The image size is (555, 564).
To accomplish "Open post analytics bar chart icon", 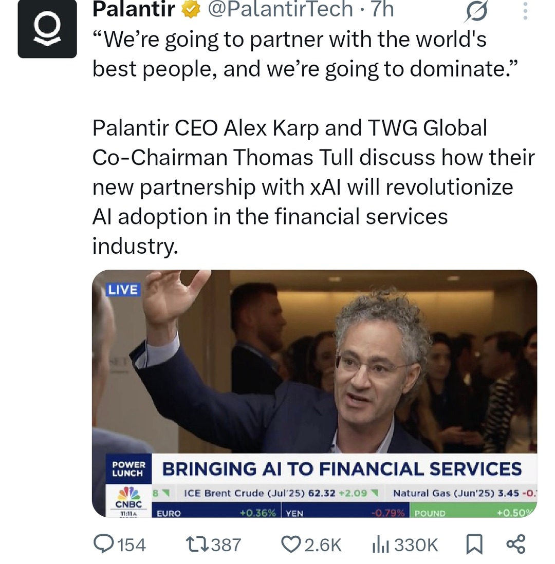I will click(380, 544).
